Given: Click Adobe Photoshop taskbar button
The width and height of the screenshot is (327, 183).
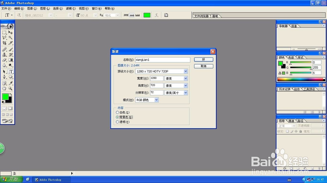Looking at the screenshot, I should tap(51, 180).
